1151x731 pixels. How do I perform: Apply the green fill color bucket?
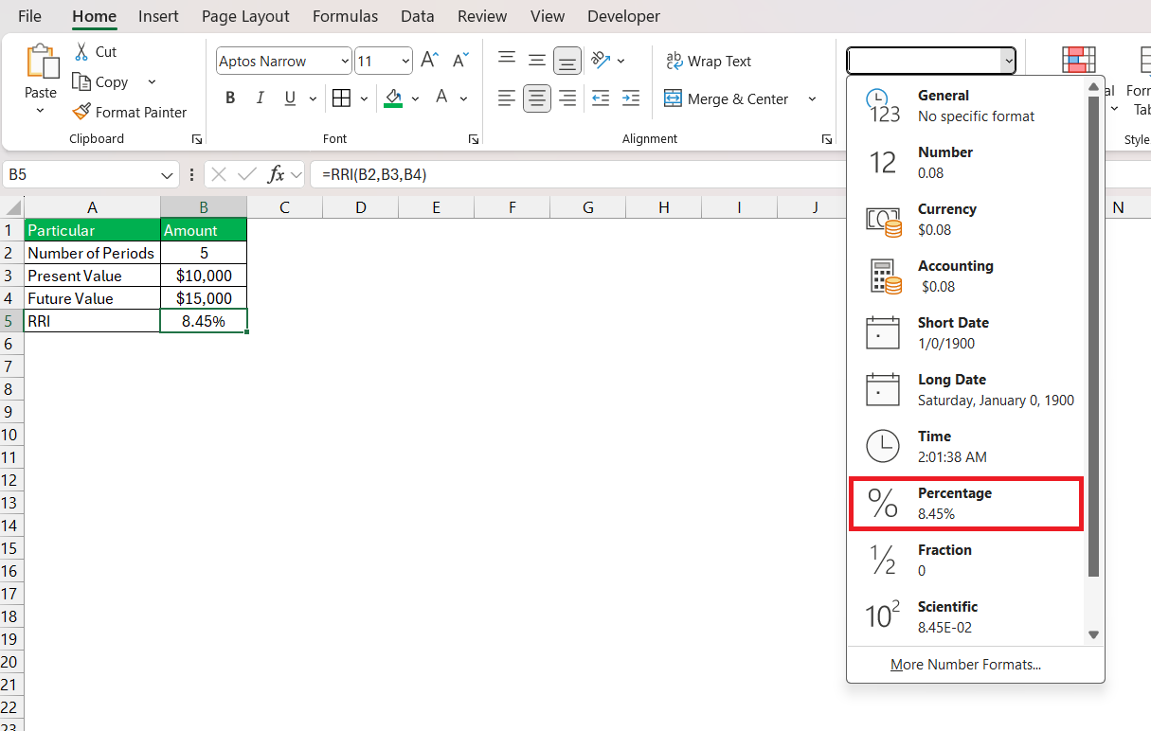click(x=394, y=98)
